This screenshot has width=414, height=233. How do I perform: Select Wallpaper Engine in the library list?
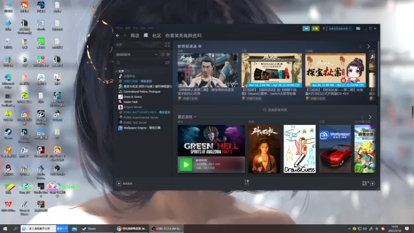point(142,128)
